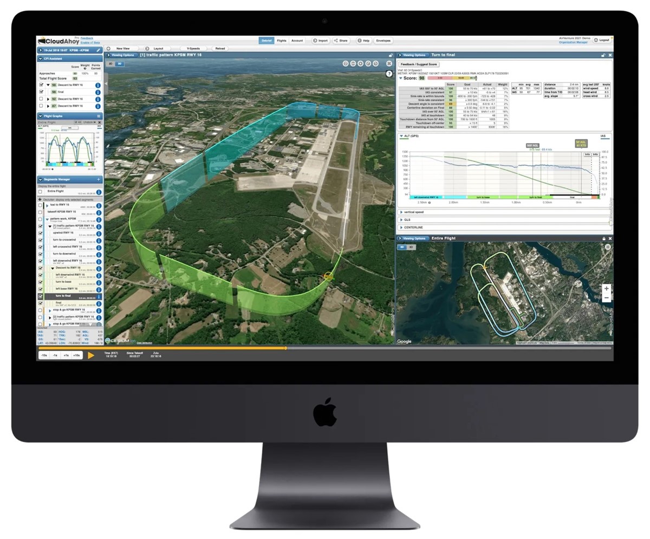Click the Feedback / Suggest Score button
This screenshot has height=539, width=650.
click(x=419, y=64)
